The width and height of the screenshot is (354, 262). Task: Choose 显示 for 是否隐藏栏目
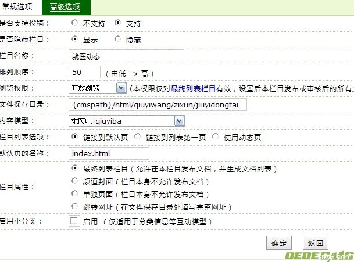point(75,40)
